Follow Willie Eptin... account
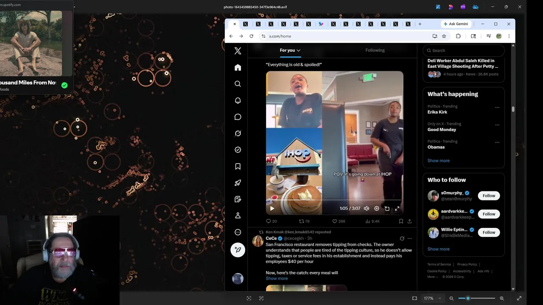The image size is (543, 305). 489,232
